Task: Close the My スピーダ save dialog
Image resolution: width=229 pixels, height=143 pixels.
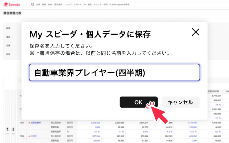Action: click(196, 32)
